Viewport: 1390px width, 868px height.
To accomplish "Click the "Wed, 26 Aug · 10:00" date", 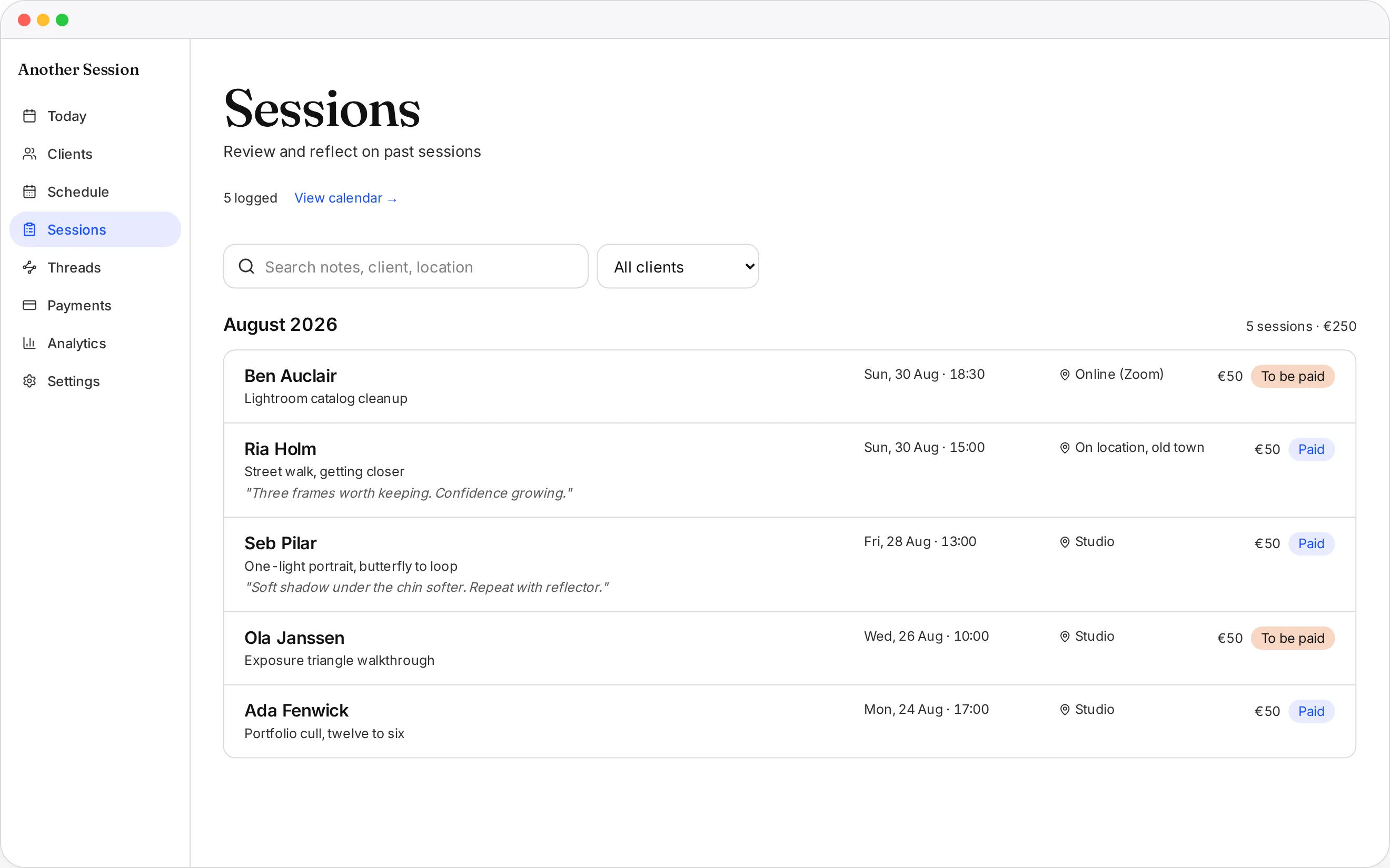I will click(x=927, y=636).
